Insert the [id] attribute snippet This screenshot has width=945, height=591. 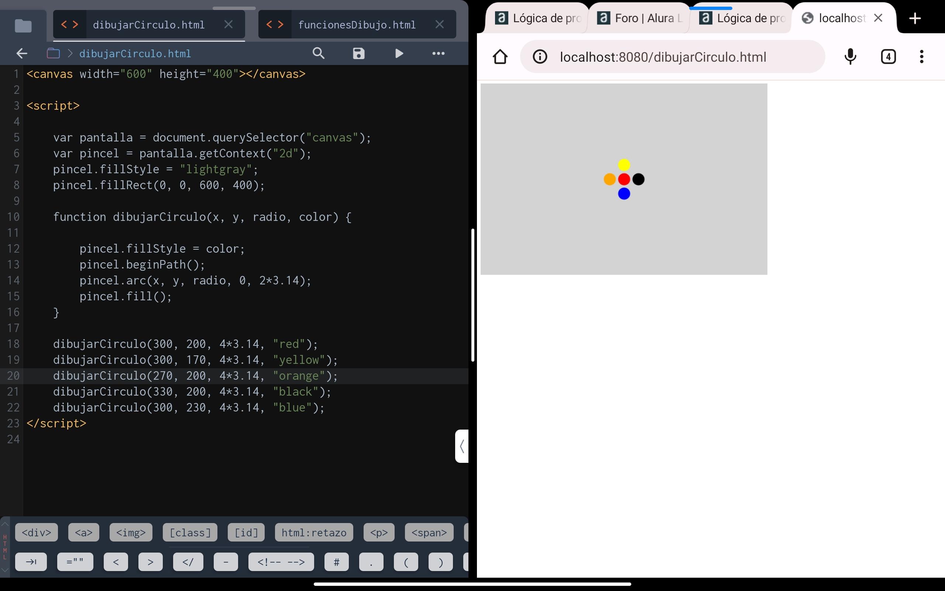coord(246,532)
